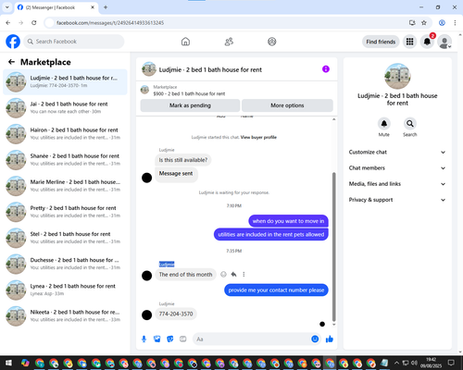The height and width of the screenshot is (370, 463).
Task: Bookmark this page with the star icon
Action: tap(424, 23)
